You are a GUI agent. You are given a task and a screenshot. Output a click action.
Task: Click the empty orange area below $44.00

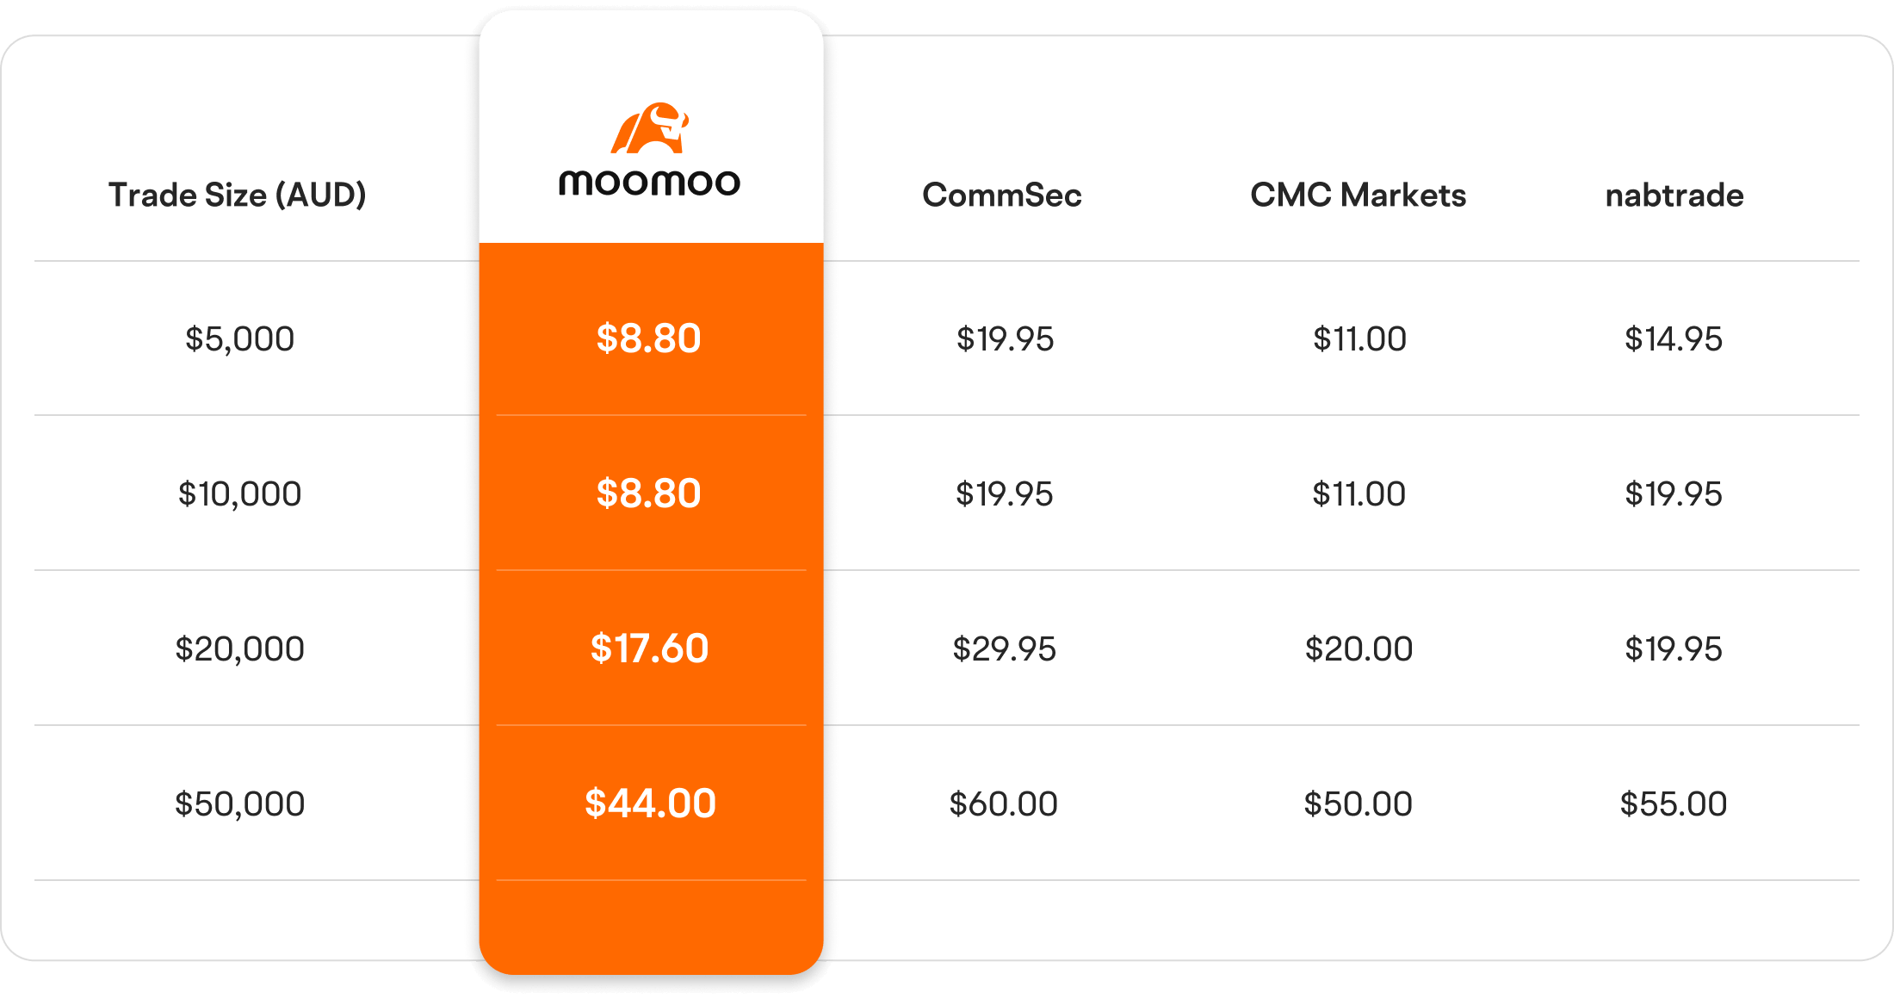pyautogui.click(x=651, y=928)
